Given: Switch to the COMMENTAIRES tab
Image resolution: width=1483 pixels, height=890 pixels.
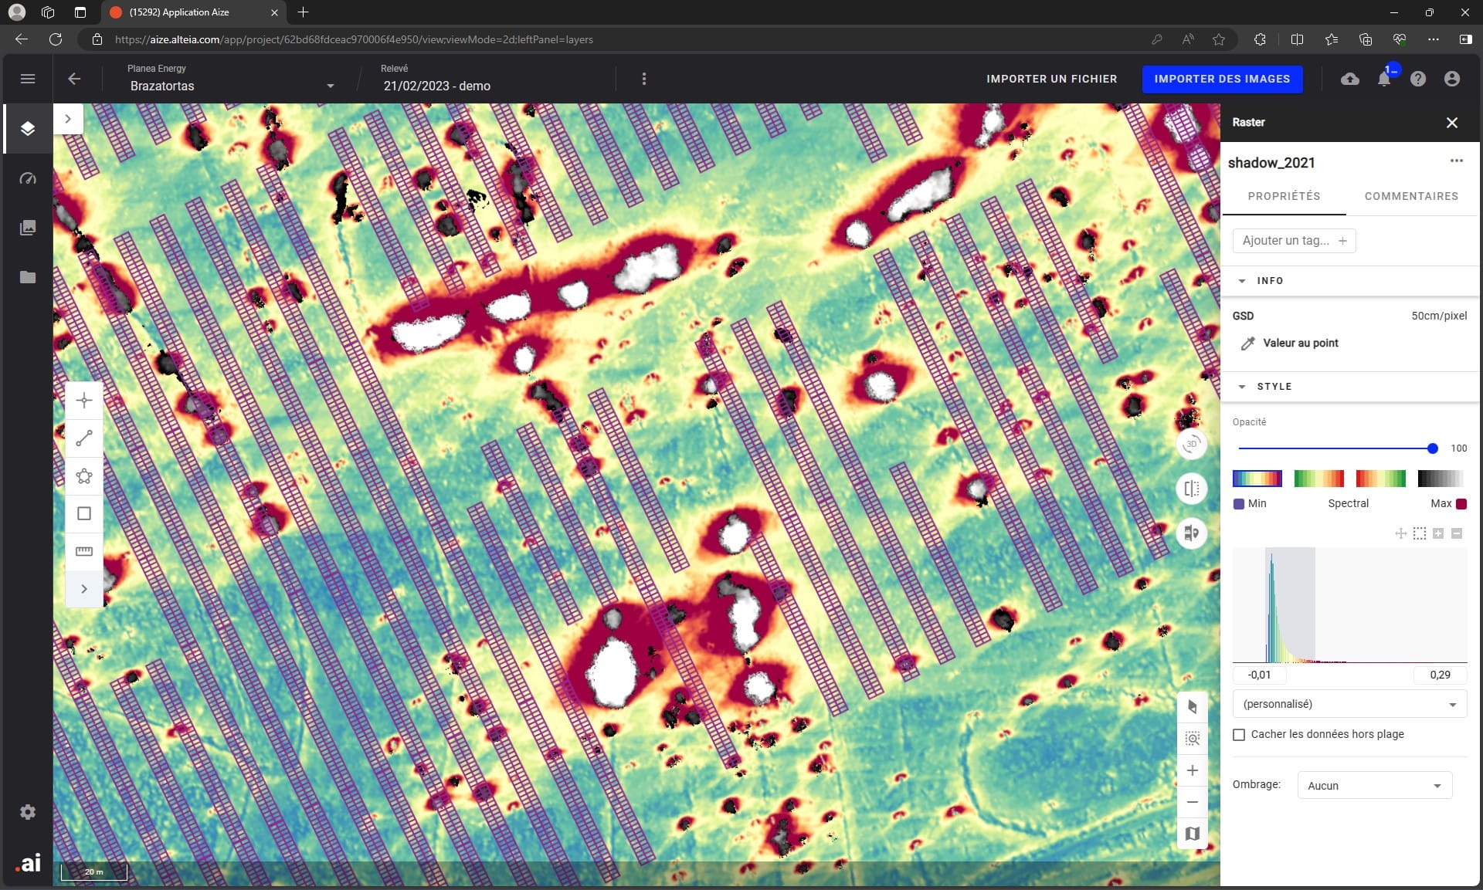Looking at the screenshot, I should [1411, 196].
